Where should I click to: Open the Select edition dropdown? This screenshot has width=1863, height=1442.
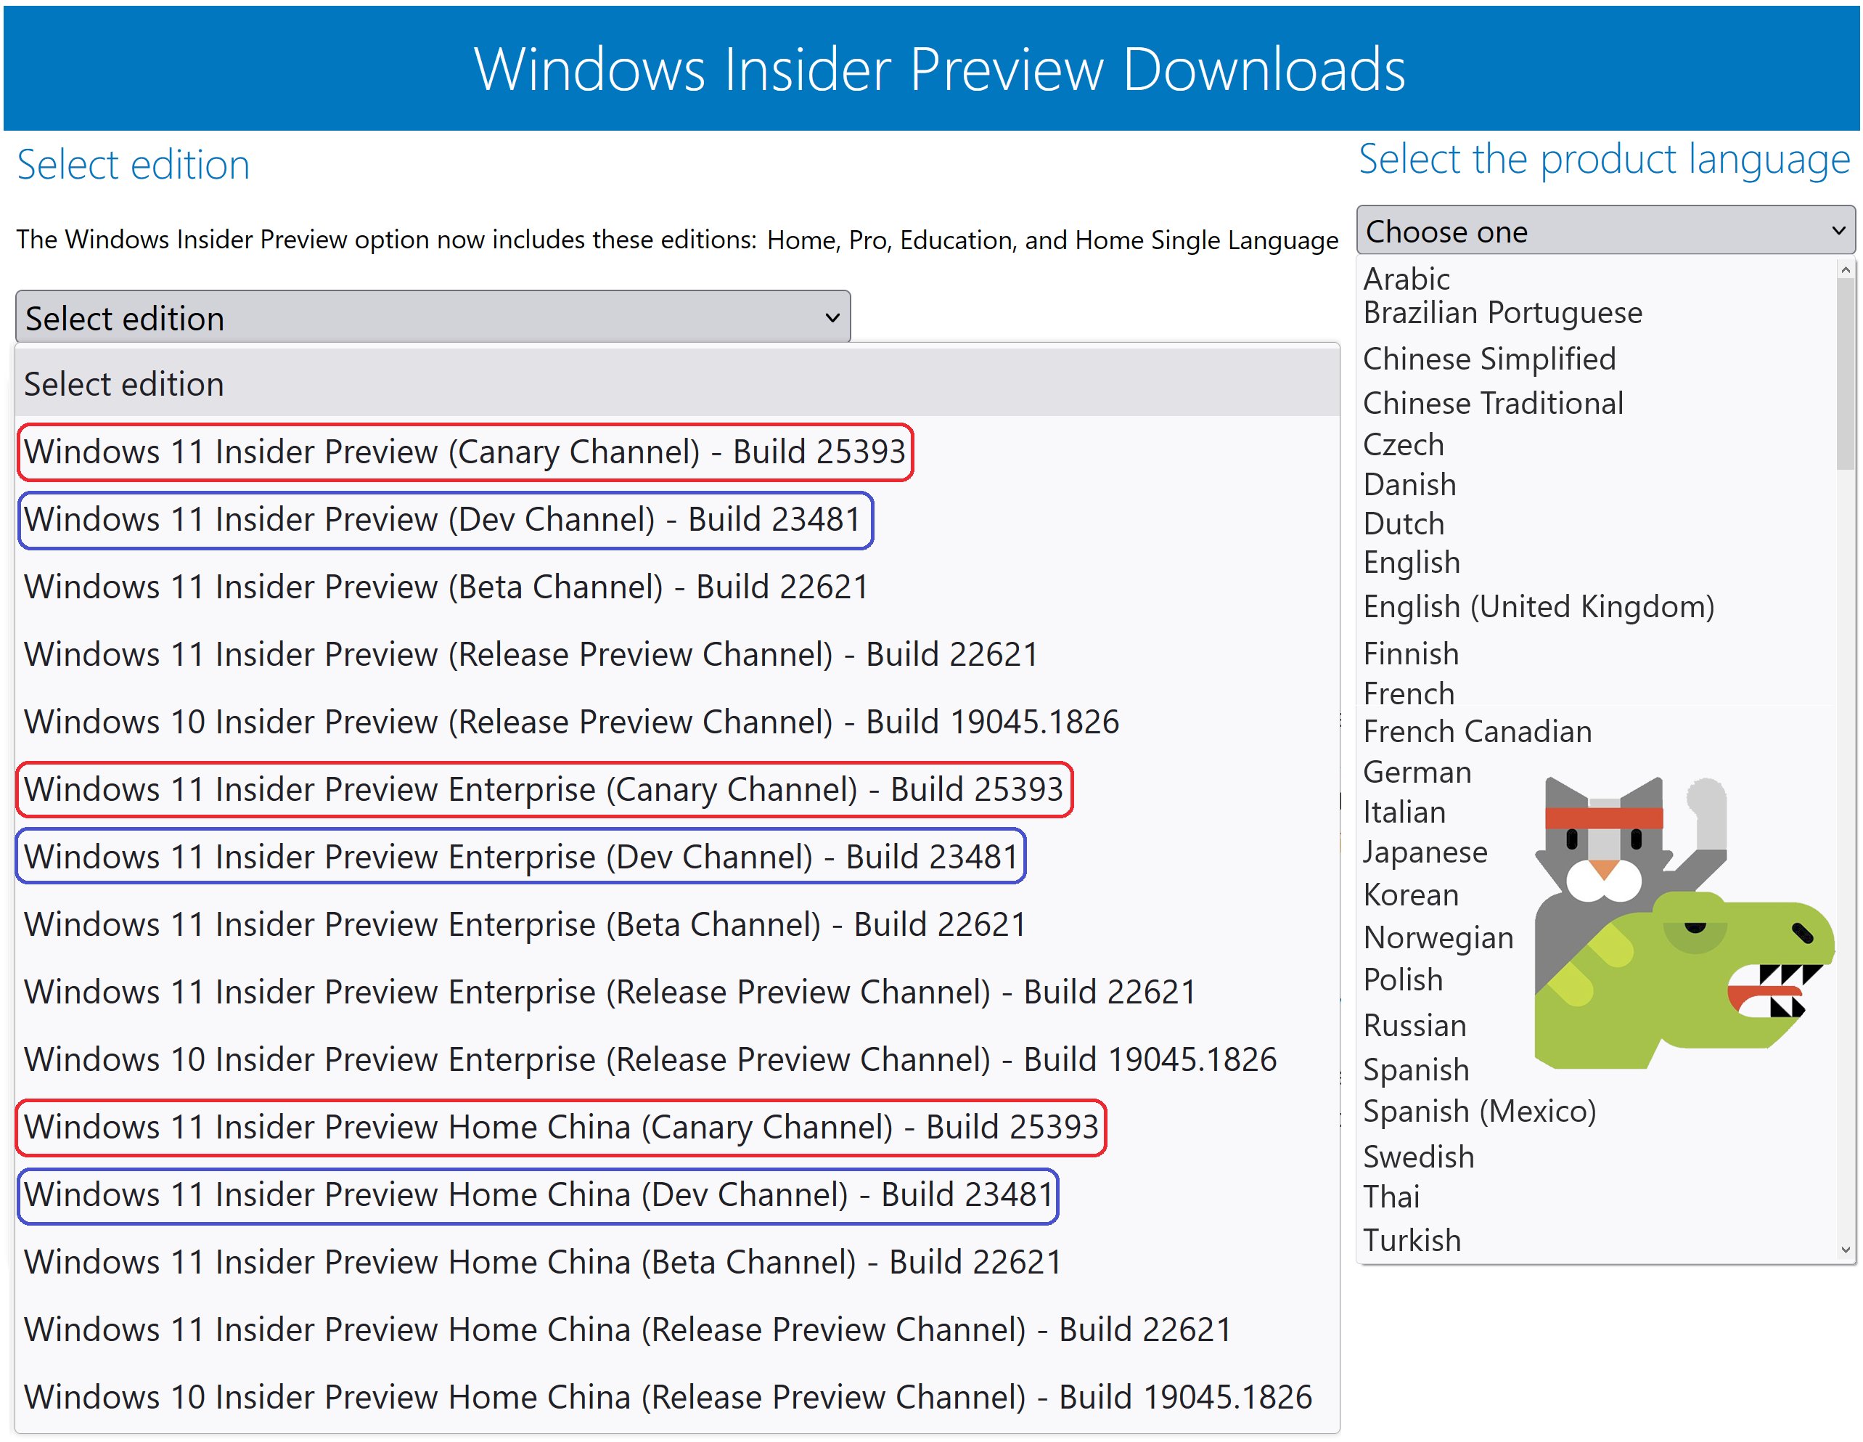pos(433,317)
